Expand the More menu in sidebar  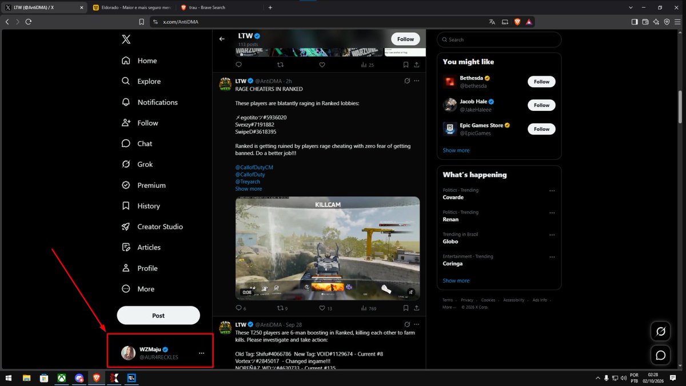[x=138, y=289]
